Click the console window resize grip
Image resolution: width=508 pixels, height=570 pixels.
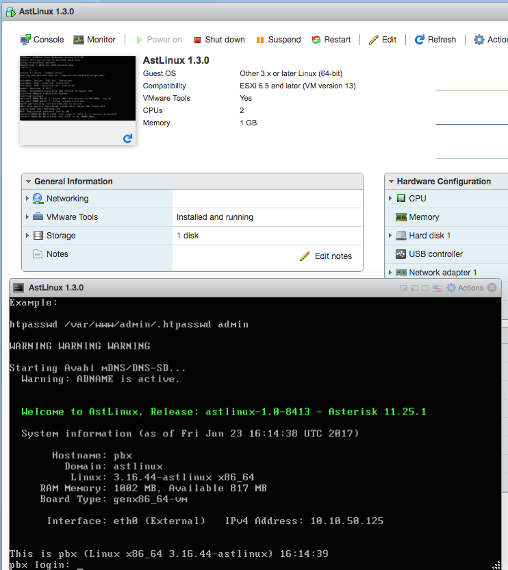coord(496,565)
